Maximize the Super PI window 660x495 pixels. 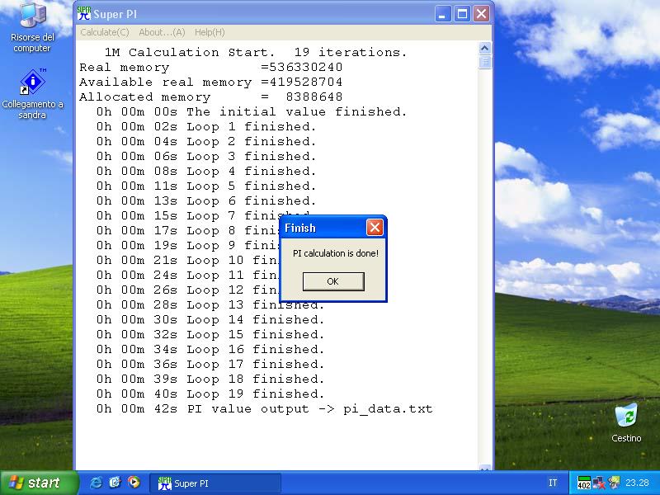462,14
